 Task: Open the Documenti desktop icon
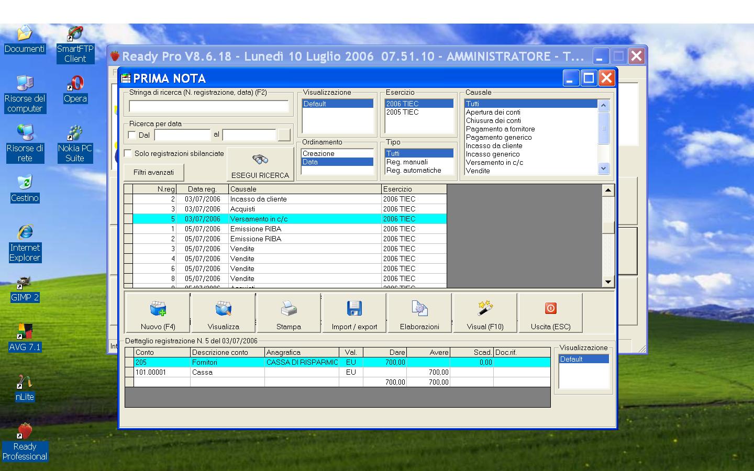click(x=25, y=40)
